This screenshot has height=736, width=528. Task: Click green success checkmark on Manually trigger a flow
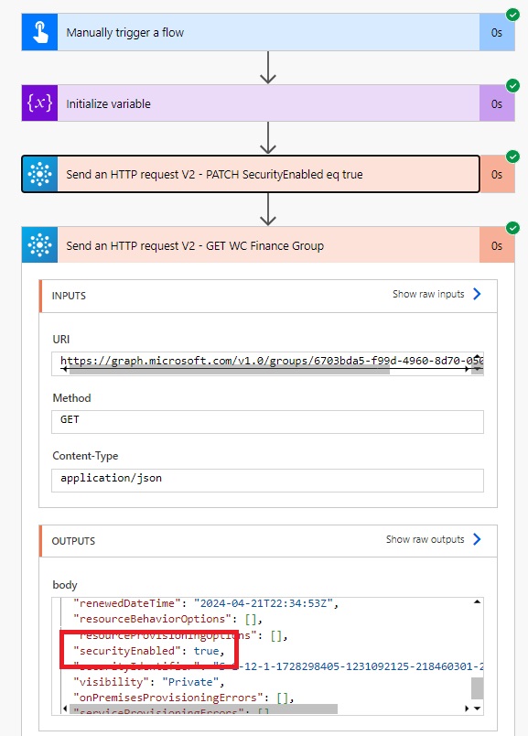512,15
